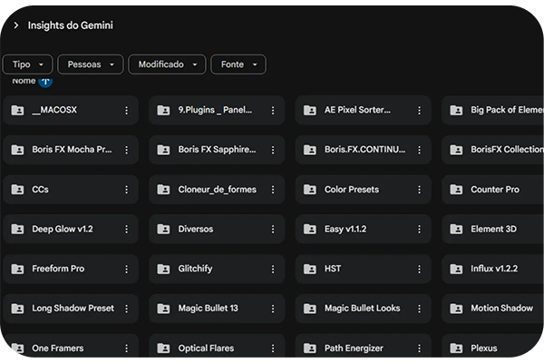Screen dimensions: 544x363
Task: Click the shared folder icon for CCs
Action: [x=17, y=190]
